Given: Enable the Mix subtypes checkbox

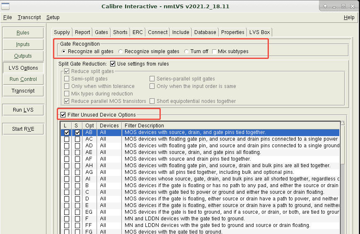Looking at the screenshot, I should click(214, 51).
